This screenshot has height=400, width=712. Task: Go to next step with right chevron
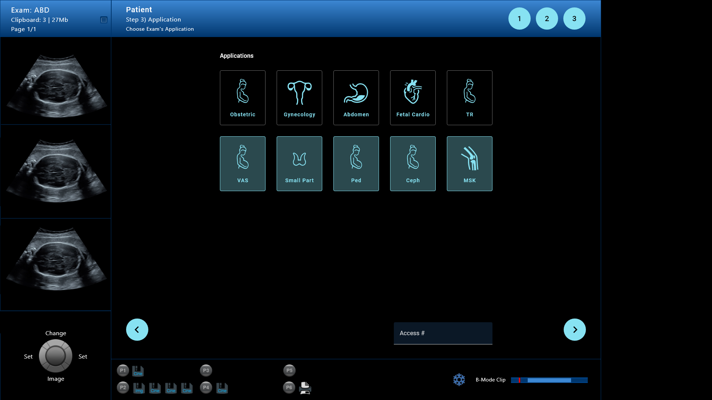coord(574,330)
